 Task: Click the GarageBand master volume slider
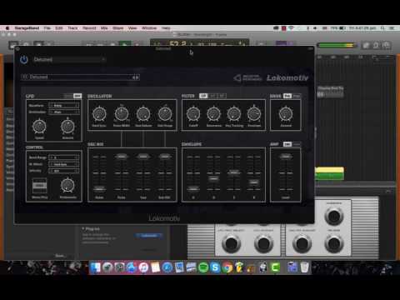point(337,45)
